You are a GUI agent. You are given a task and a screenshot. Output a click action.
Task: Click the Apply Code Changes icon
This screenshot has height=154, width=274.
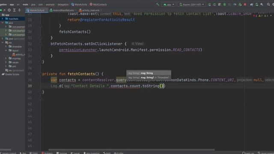(x=219, y=5)
